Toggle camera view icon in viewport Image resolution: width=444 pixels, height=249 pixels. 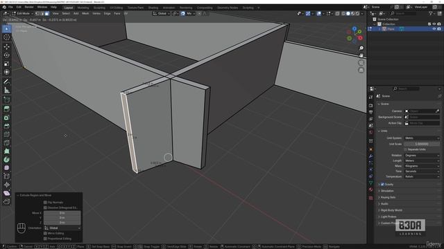coord(361,63)
